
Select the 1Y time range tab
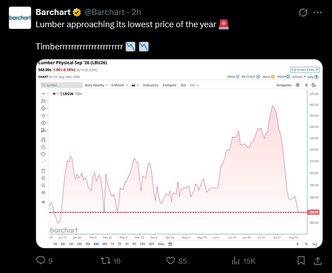pos(113,244)
